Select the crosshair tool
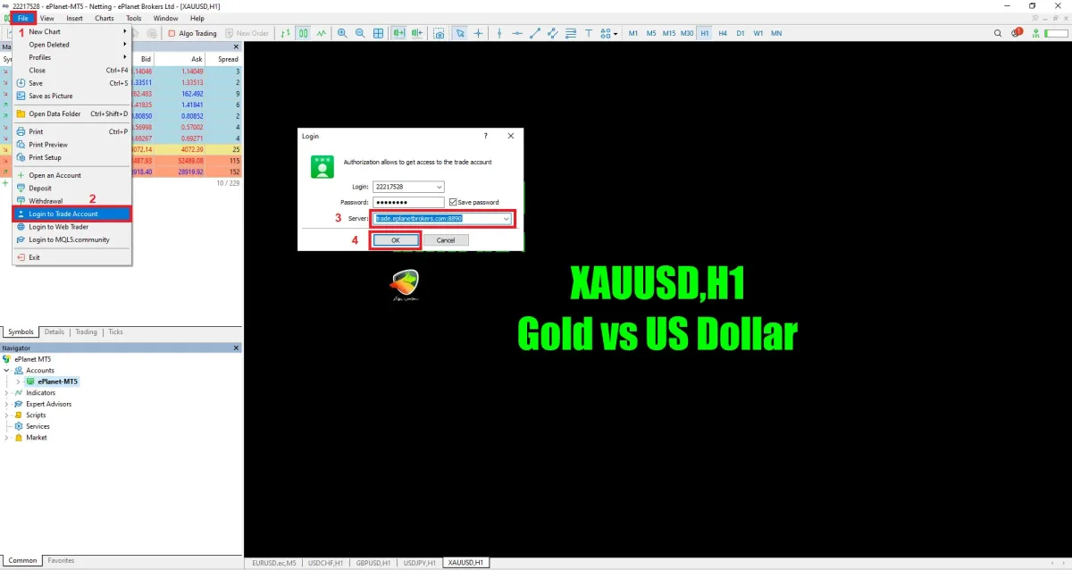 [479, 33]
